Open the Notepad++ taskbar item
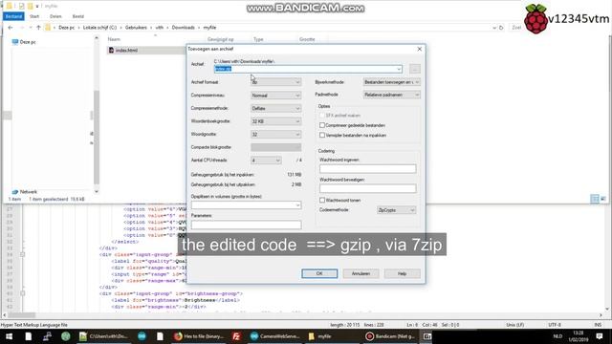 (x=103, y=336)
